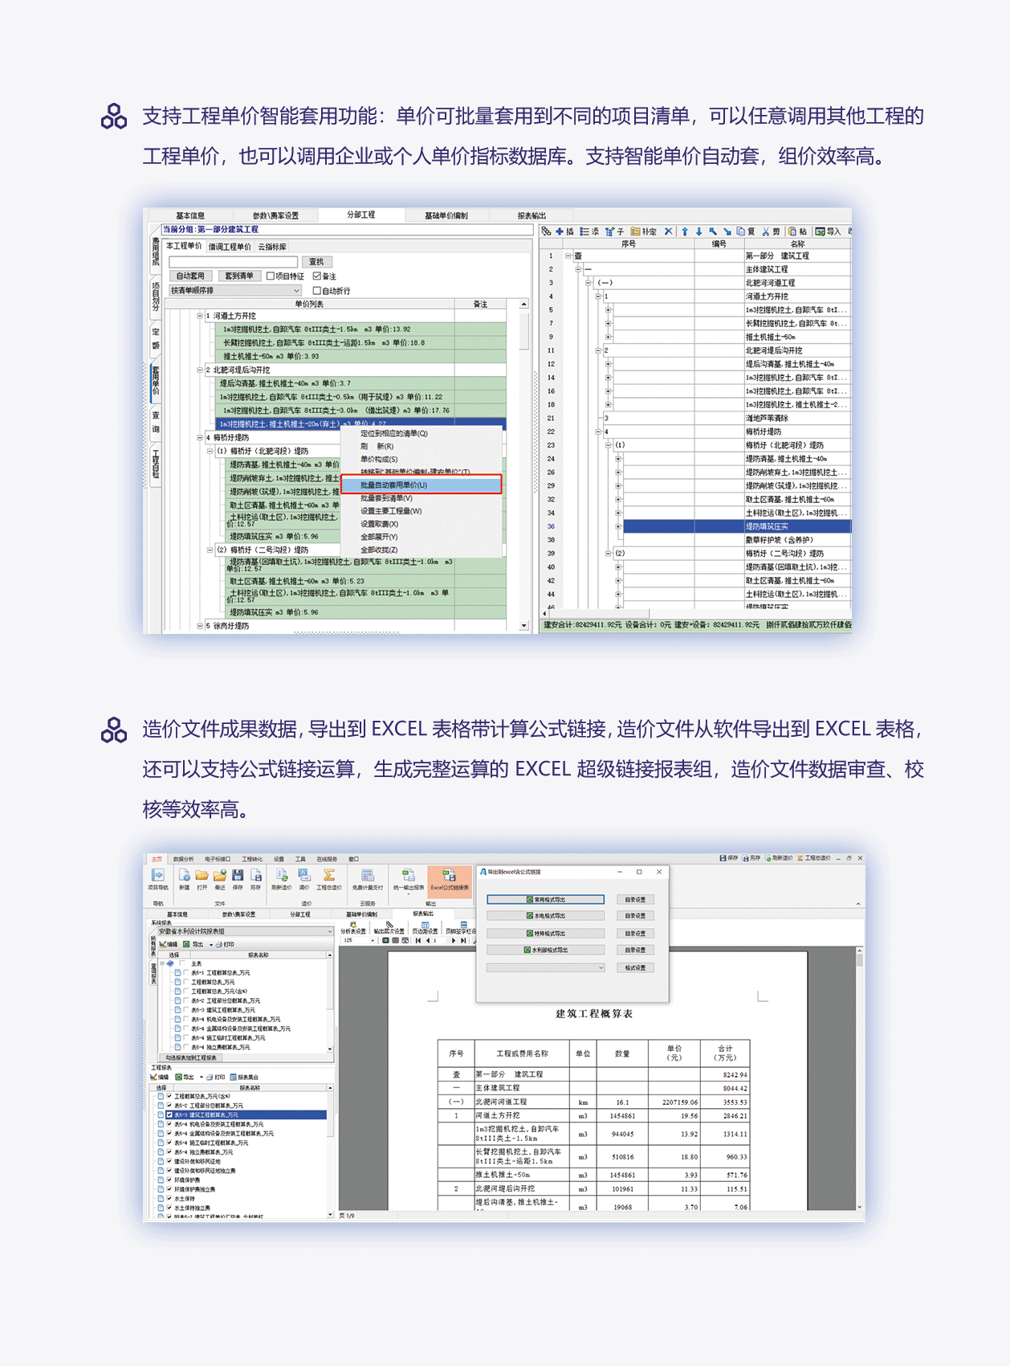Uncheck 表5-2 工程部分总概算表_万元 in 工程报表

tap(169, 1106)
